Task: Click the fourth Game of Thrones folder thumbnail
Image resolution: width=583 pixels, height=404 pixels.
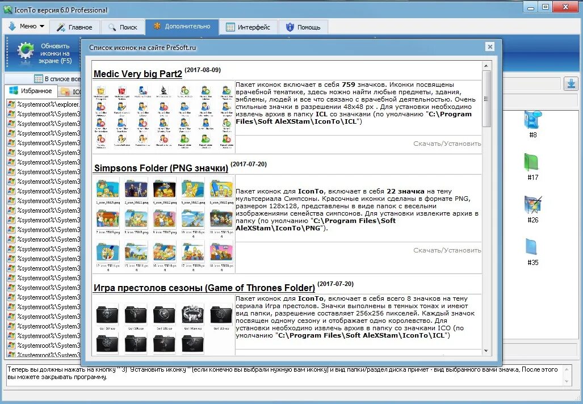Action: click(192, 315)
